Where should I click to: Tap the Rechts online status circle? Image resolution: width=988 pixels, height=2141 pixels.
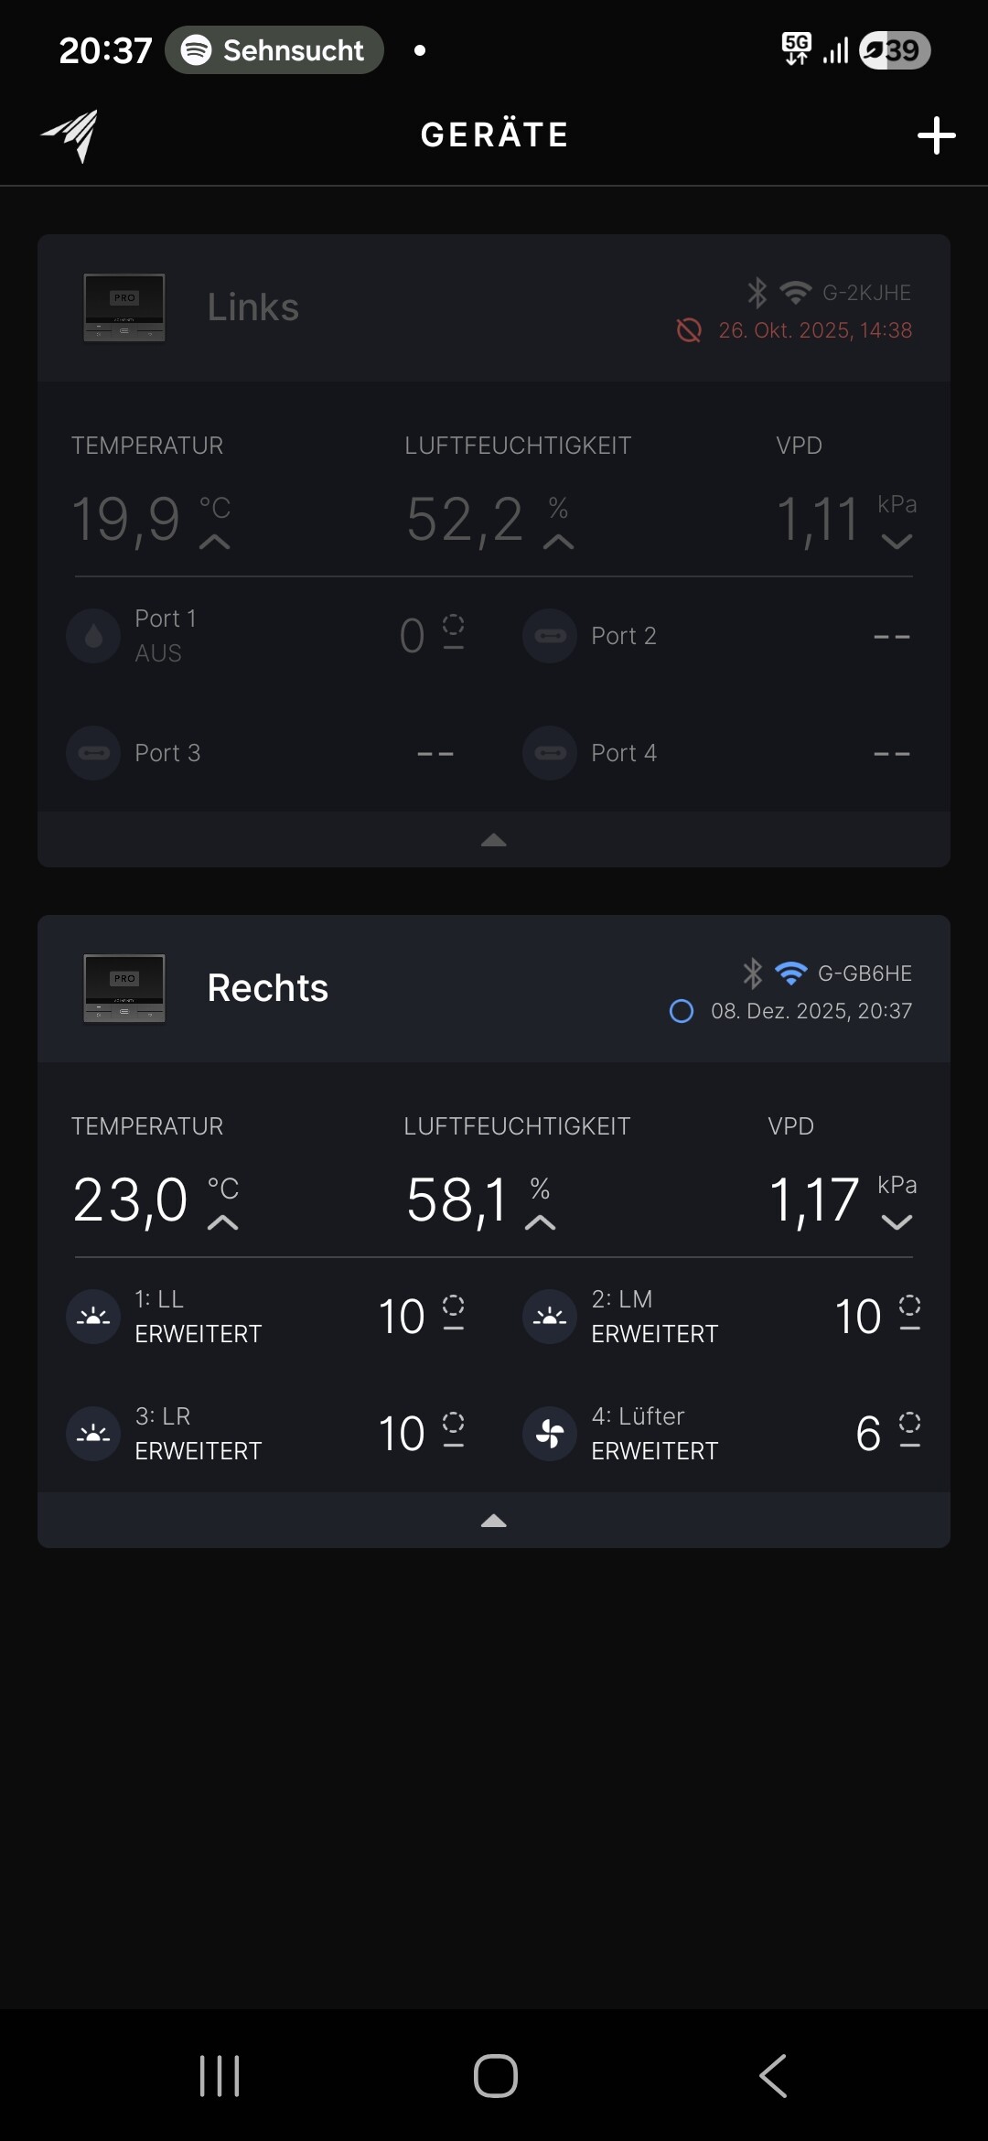(682, 1010)
